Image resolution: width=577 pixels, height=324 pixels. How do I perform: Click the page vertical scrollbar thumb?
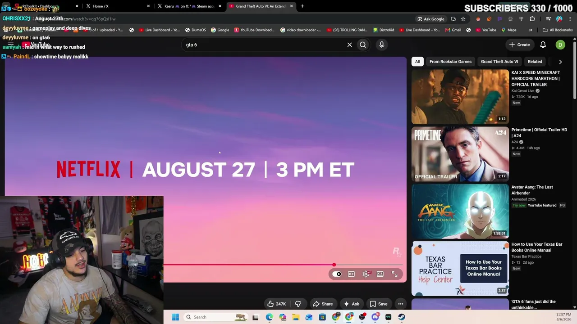pos(575,70)
